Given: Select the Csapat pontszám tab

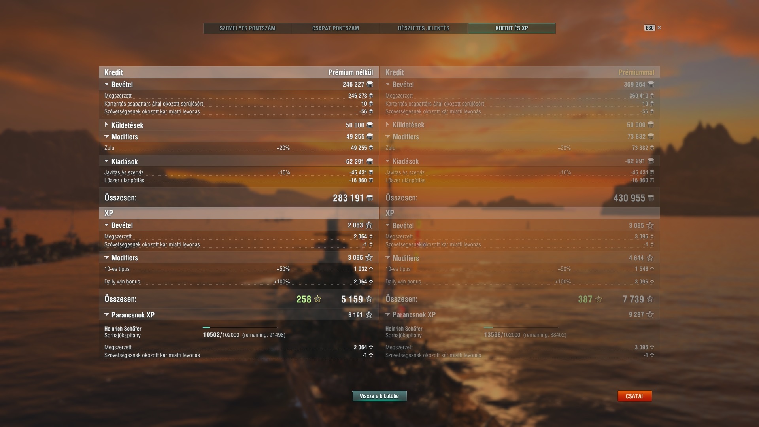Looking at the screenshot, I should tap(336, 28).
